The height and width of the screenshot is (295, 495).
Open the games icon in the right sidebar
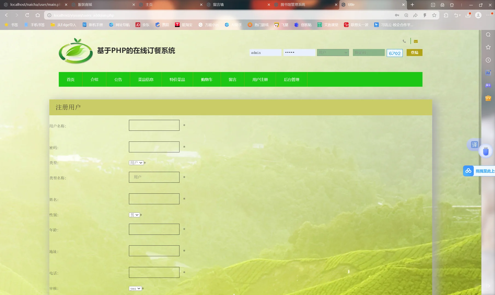tap(488, 85)
